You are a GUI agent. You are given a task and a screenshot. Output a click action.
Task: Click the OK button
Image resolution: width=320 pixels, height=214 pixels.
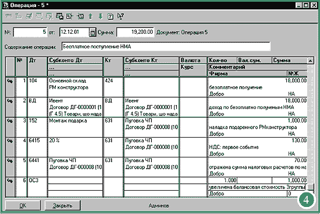pos(23,205)
